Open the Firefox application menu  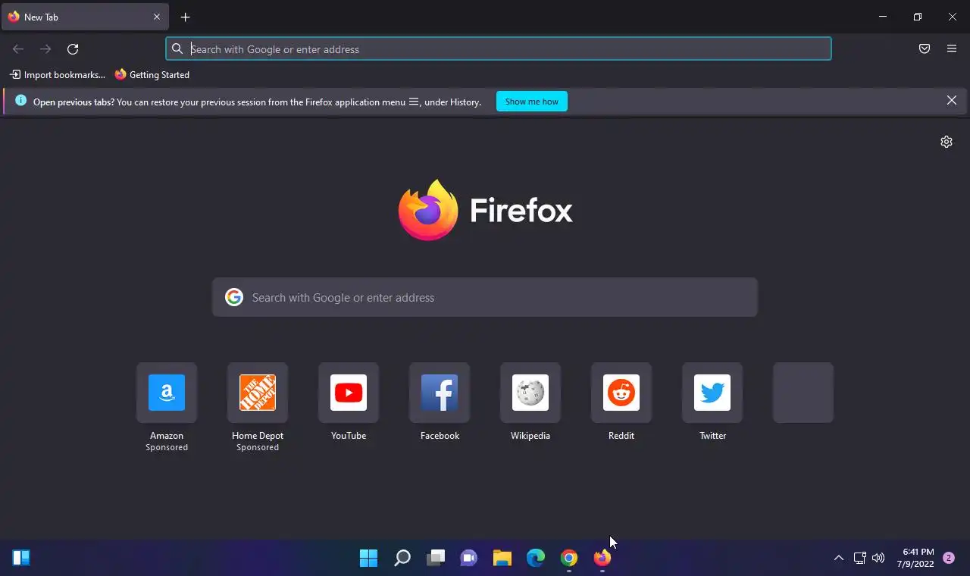[952, 49]
